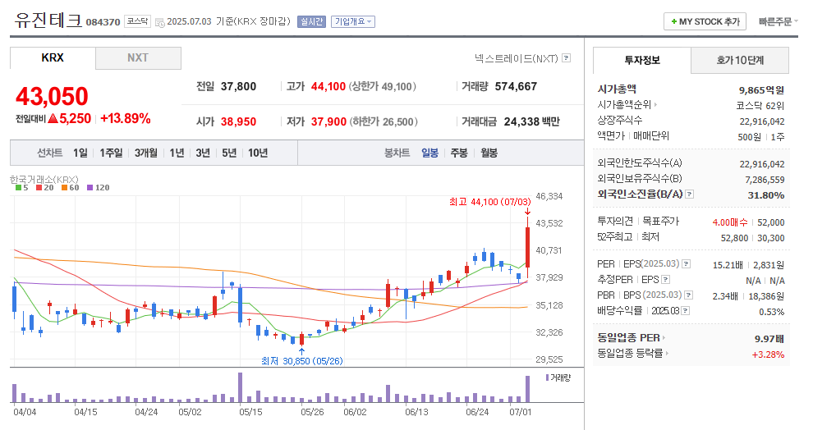The width and height of the screenshot is (813, 430).
Task: Click the 4.00매수 investment opinion value
Action: 730,222
